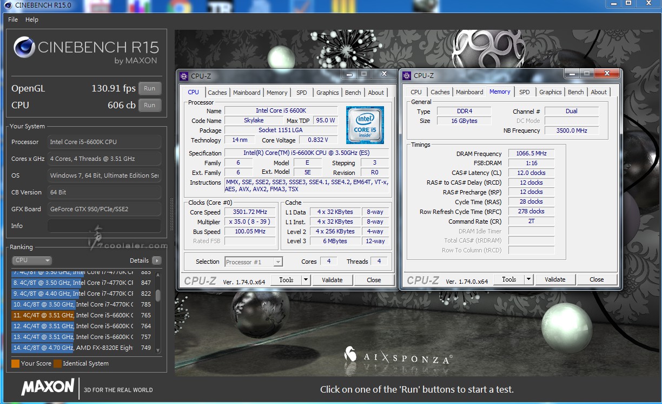Switch to About tab in left CPU-Z window

(x=376, y=93)
